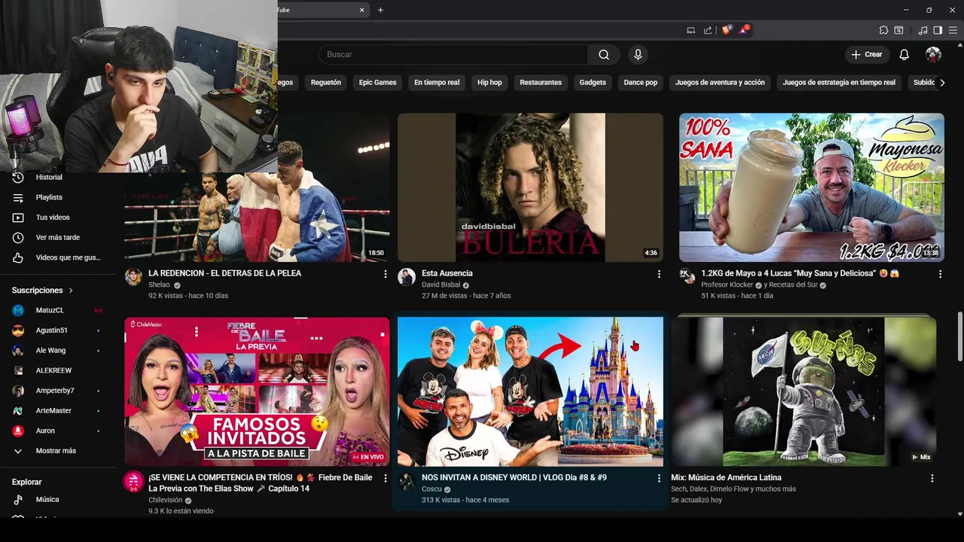The width and height of the screenshot is (964, 542).
Task: Toggle the browser sidebar panel icon
Action: point(938,30)
